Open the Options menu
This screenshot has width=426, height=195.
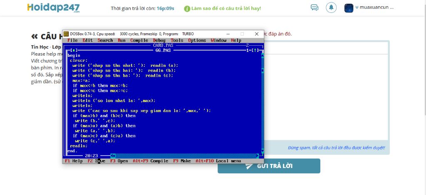(197, 40)
